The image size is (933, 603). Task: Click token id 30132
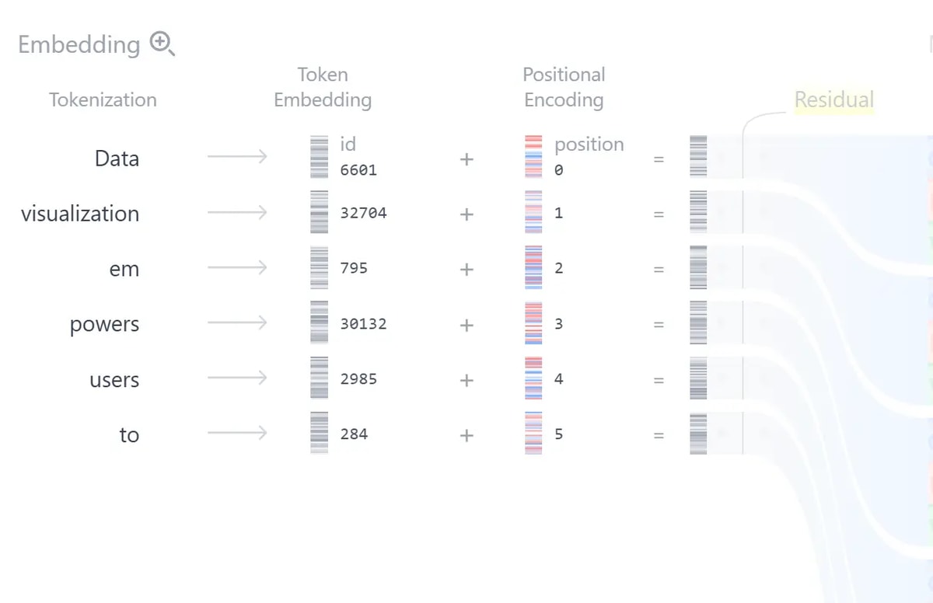pyautogui.click(x=363, y=323)
